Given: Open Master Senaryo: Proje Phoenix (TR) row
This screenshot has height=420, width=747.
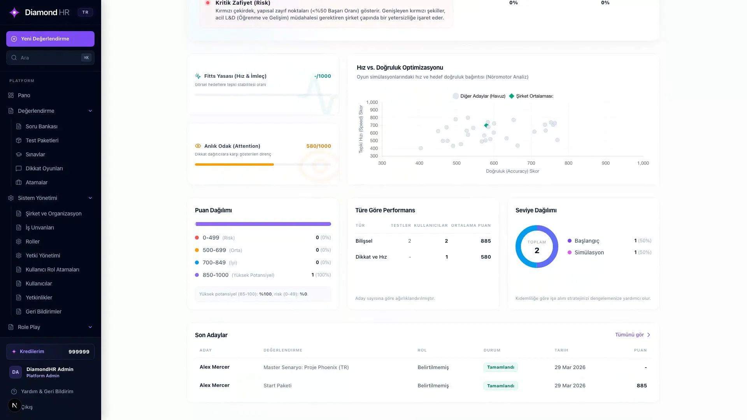Looking at the screenshot, I should [x=423, y=367].
